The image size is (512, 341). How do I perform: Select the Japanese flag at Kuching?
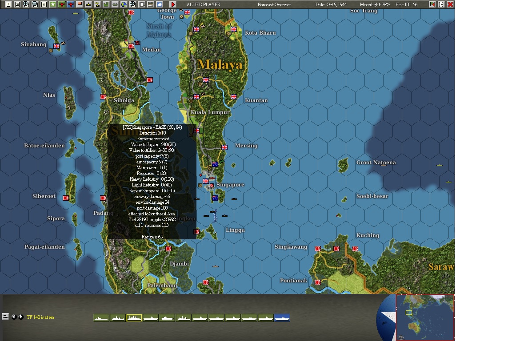[355, 248]
